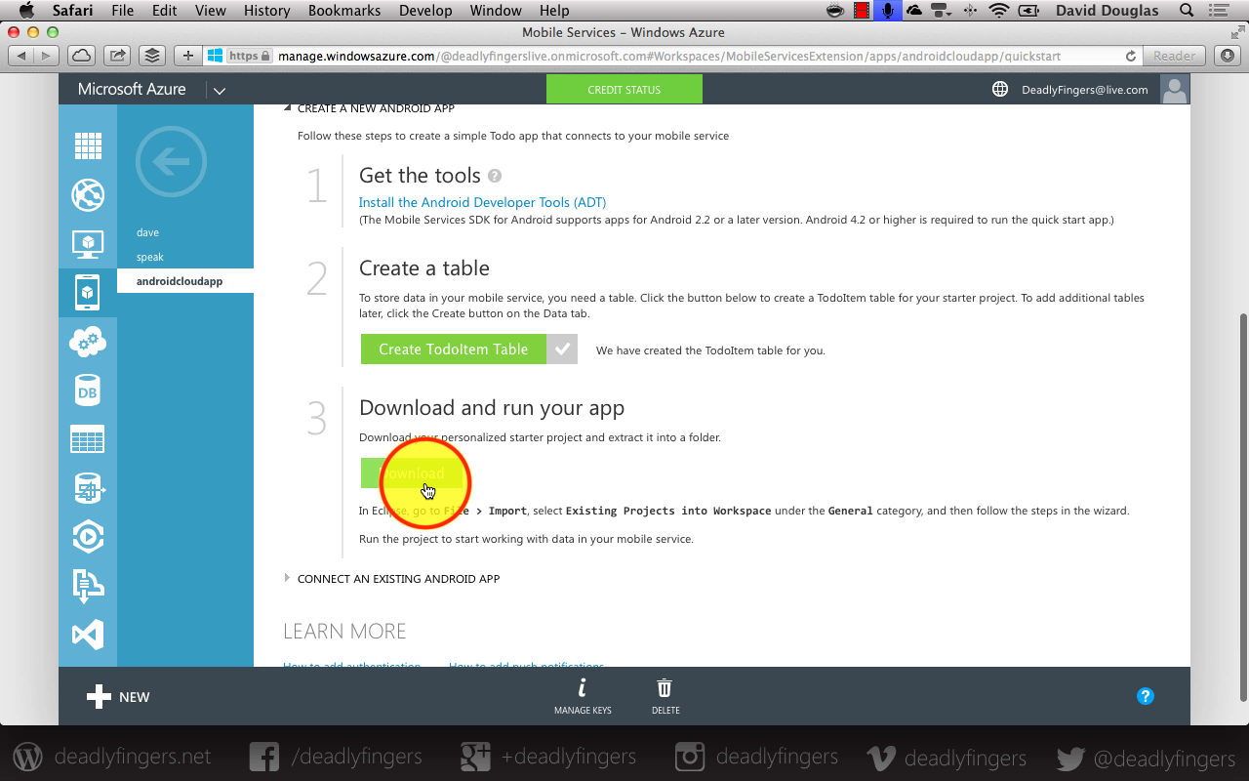Click the Safari address bar
The width and height of the screenshot is (1249, 781).
pos(673,56)
